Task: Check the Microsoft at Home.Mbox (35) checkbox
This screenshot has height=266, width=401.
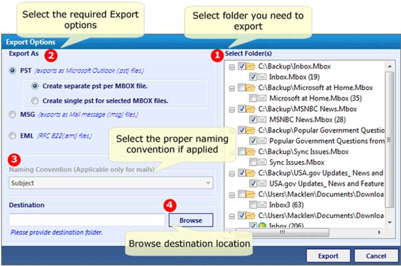Action: (253, 98)
